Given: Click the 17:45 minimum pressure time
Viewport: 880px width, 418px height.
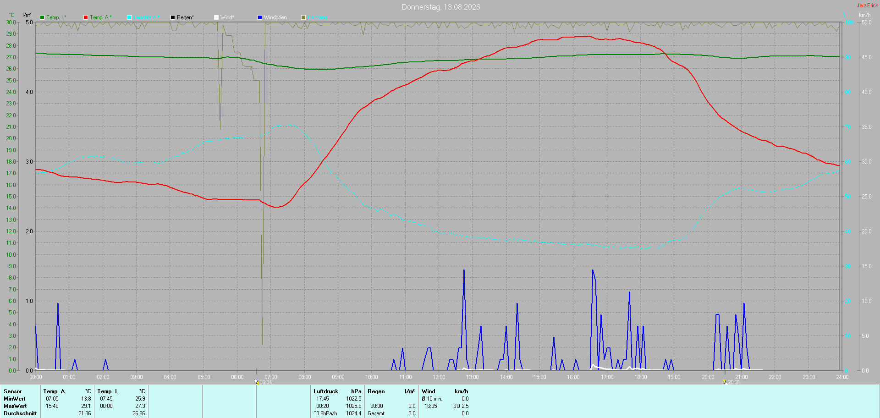Looking at the screenshot, I should pos(323,399).
